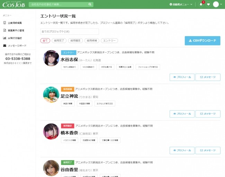
Task: Open the notifications bell icon
Action: tap(201, 4)
